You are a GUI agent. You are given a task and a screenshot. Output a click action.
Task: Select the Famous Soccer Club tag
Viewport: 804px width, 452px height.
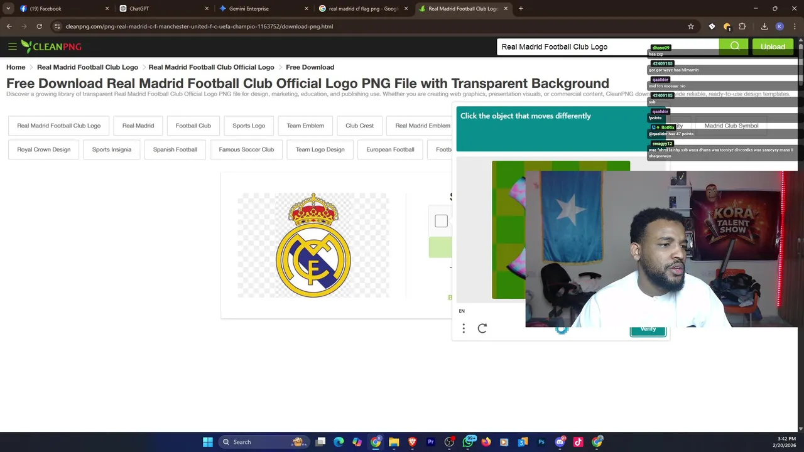[x=246, y=149]
